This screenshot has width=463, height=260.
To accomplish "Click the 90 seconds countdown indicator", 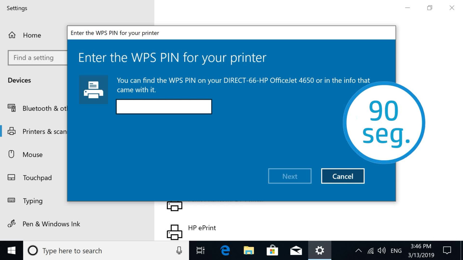I will pos(384,122).
